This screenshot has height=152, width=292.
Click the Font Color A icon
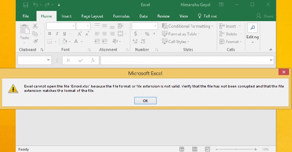point(76,41)
